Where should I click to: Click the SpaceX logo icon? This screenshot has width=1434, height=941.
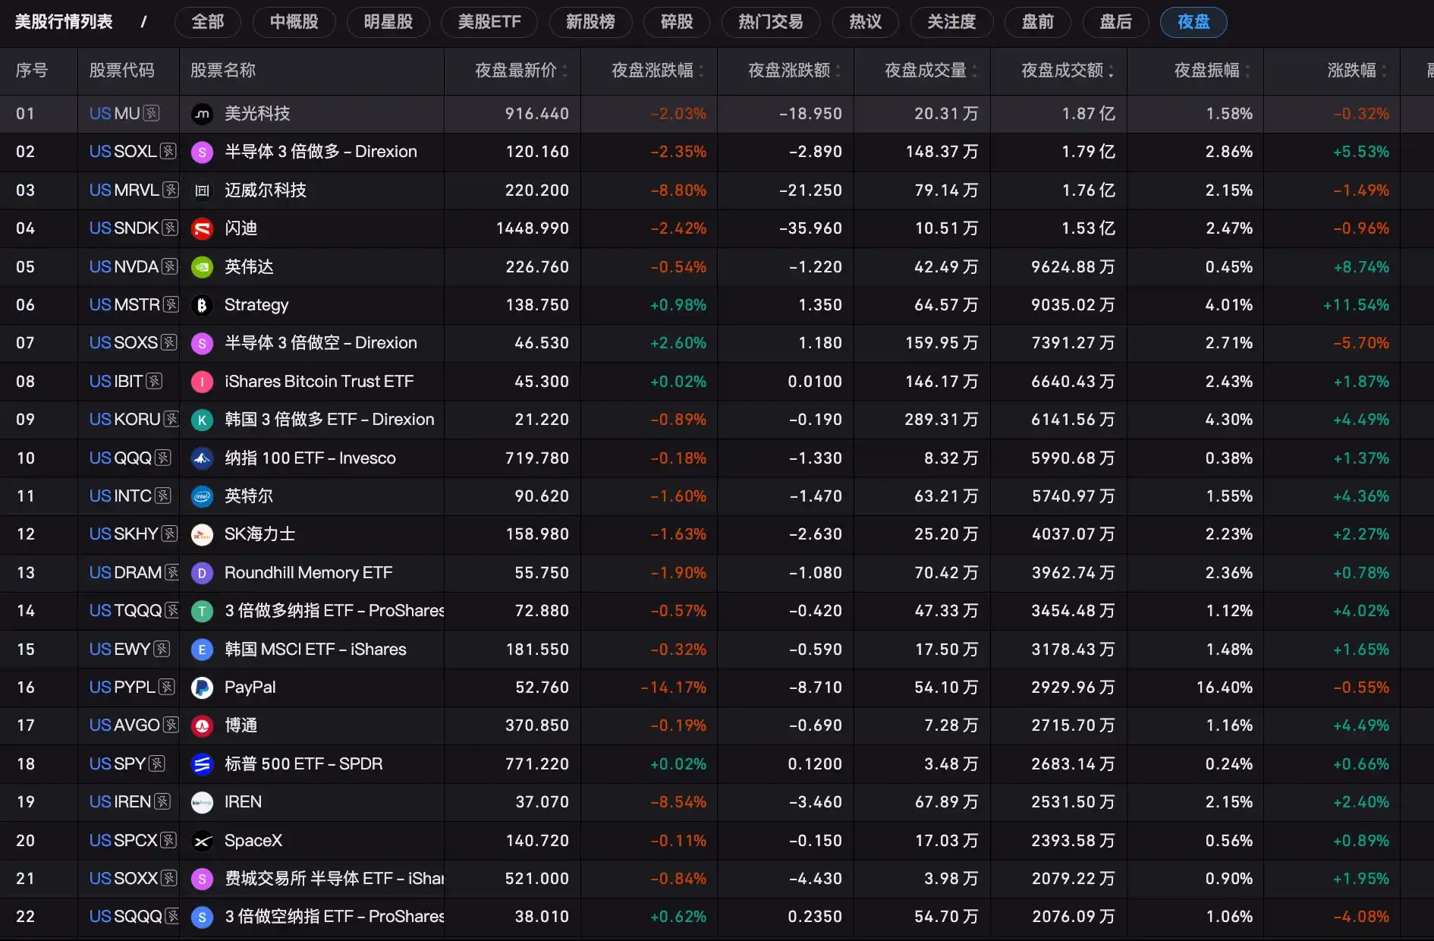point(202,841)
